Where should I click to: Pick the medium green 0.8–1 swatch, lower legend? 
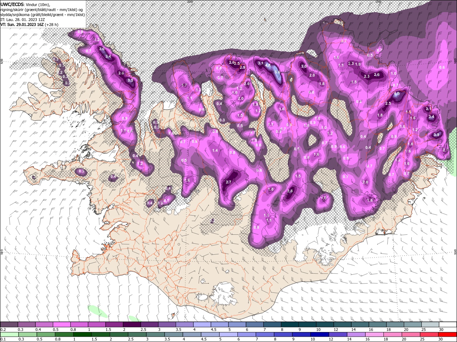64,334
